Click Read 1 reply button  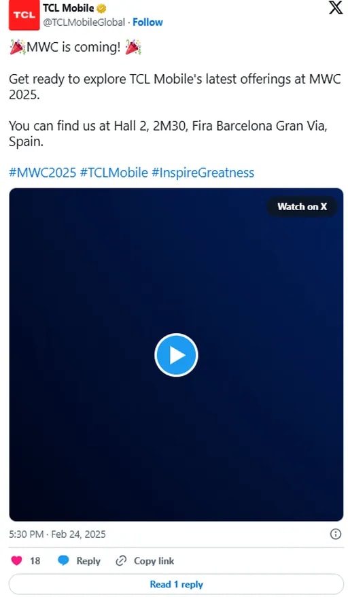click(x=176, y=584)
